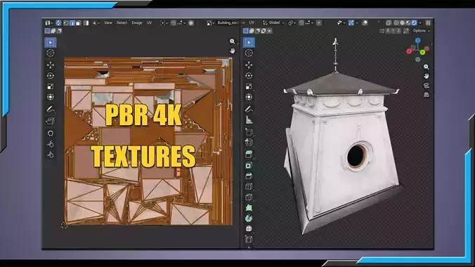The image size is (475, 267).
Task: Toggle X-ray in 3D viewport header
Action: [x=389, y=22]
